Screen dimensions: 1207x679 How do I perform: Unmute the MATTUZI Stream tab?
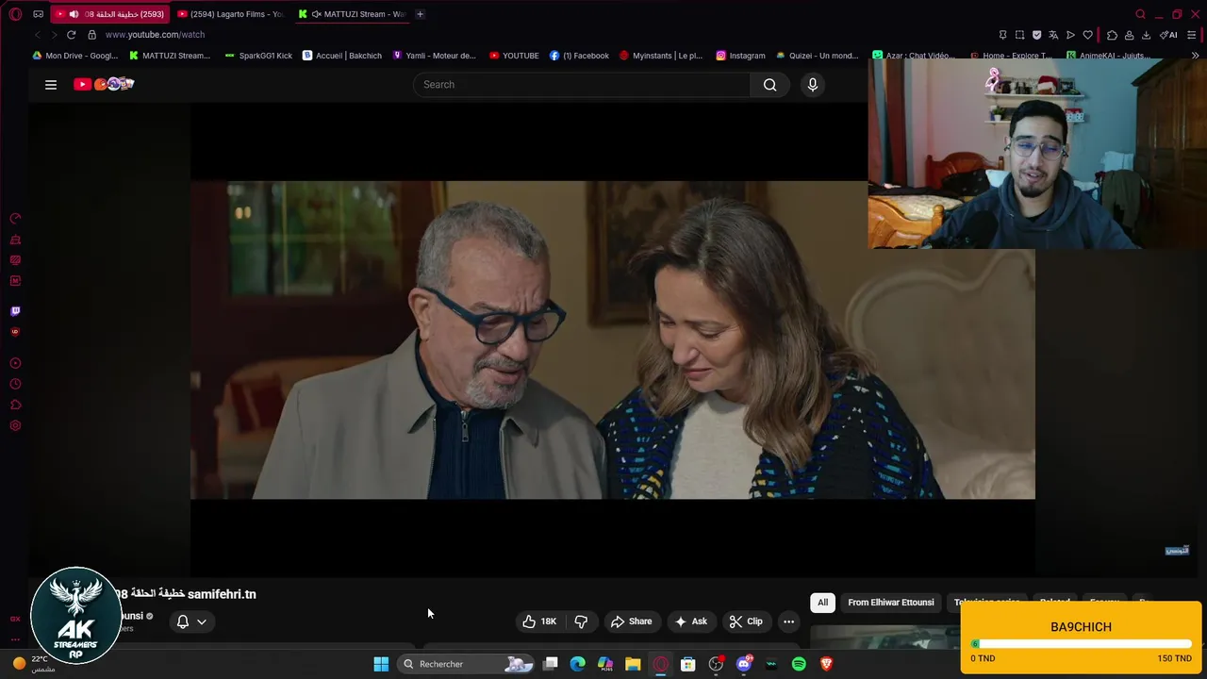point(316,14)
